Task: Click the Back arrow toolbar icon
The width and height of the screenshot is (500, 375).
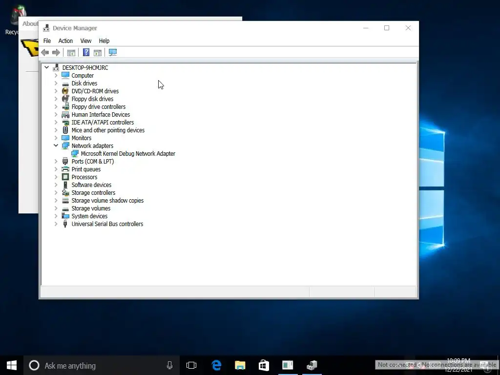Action: tap(45, 53)
